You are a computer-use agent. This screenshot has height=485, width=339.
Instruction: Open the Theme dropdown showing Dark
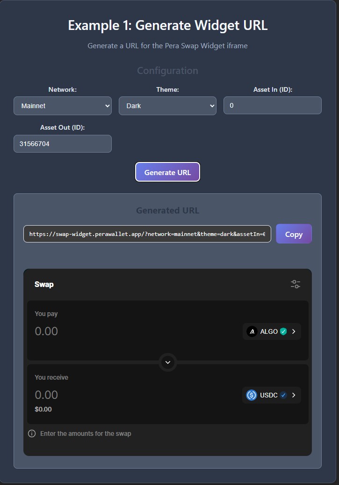[x=167, y=106]
